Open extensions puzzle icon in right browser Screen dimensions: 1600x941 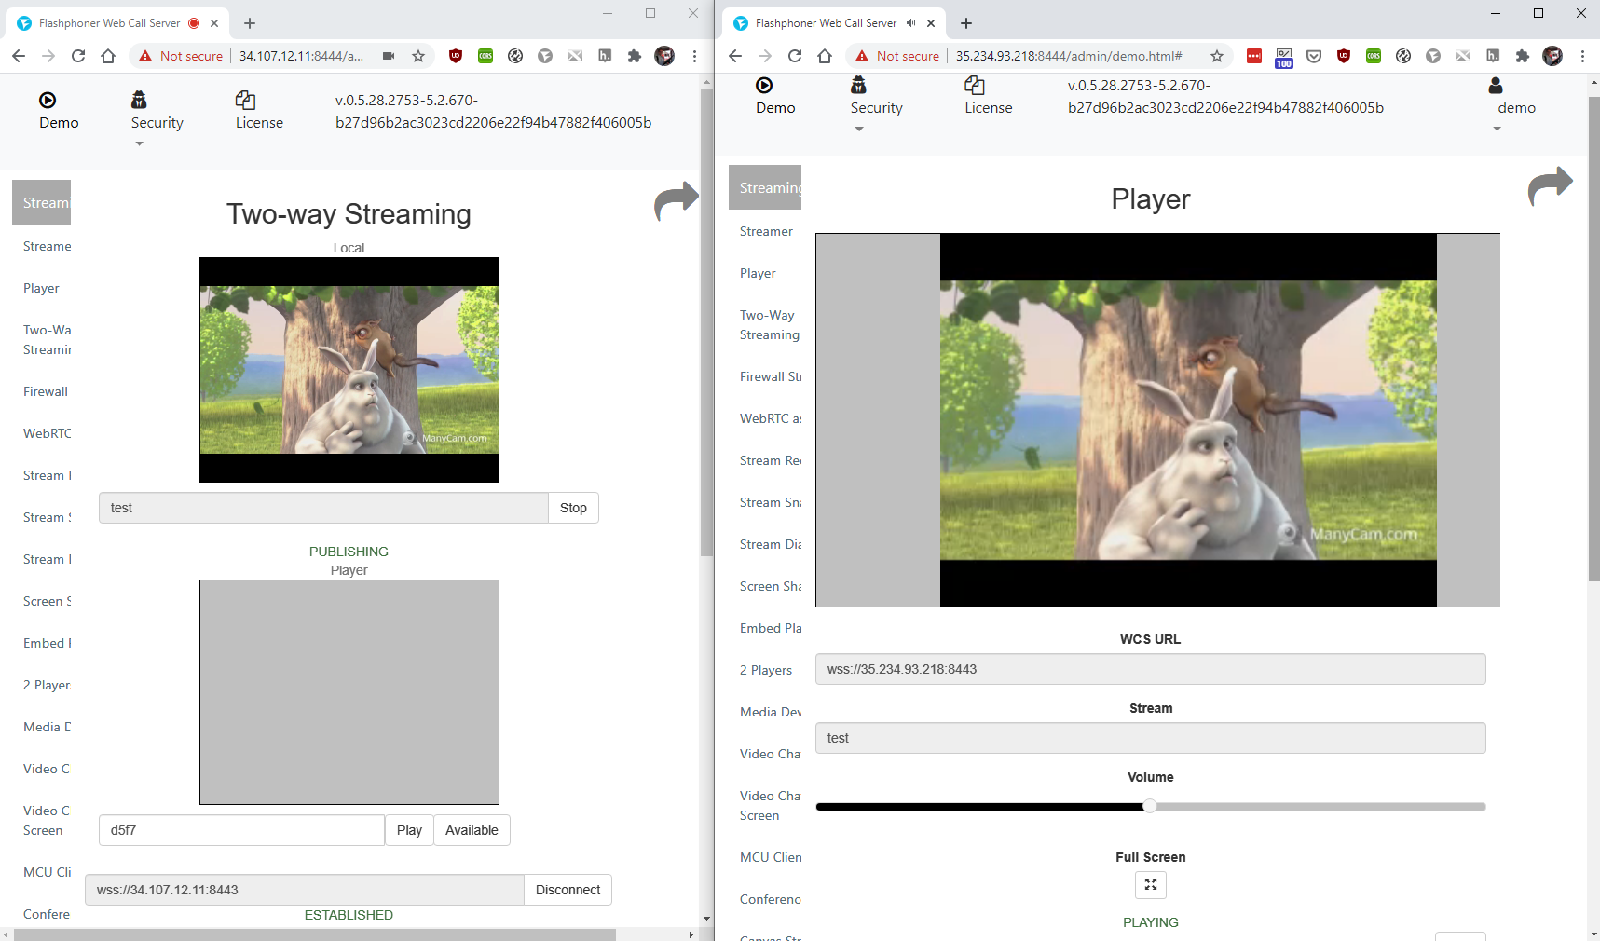(1522, 56)
